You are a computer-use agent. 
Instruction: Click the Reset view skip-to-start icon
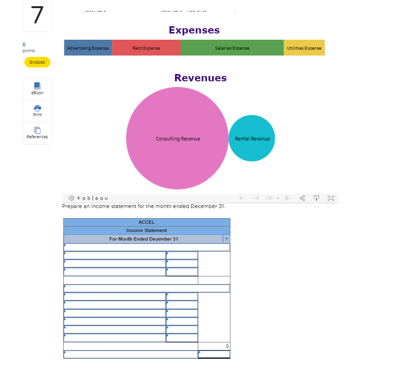pos(288,198)
